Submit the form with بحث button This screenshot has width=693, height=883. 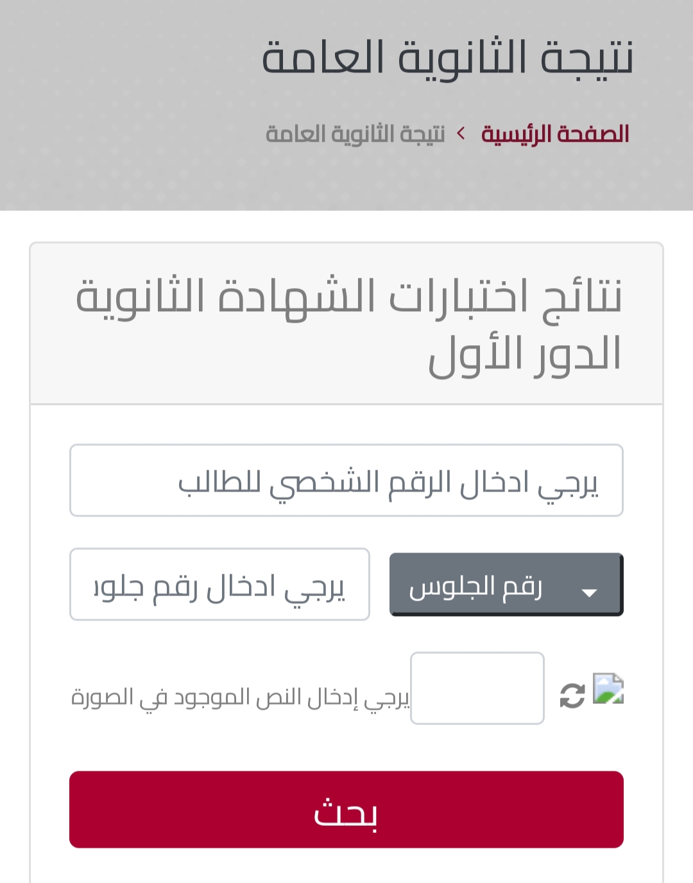[x=346, y=809]
